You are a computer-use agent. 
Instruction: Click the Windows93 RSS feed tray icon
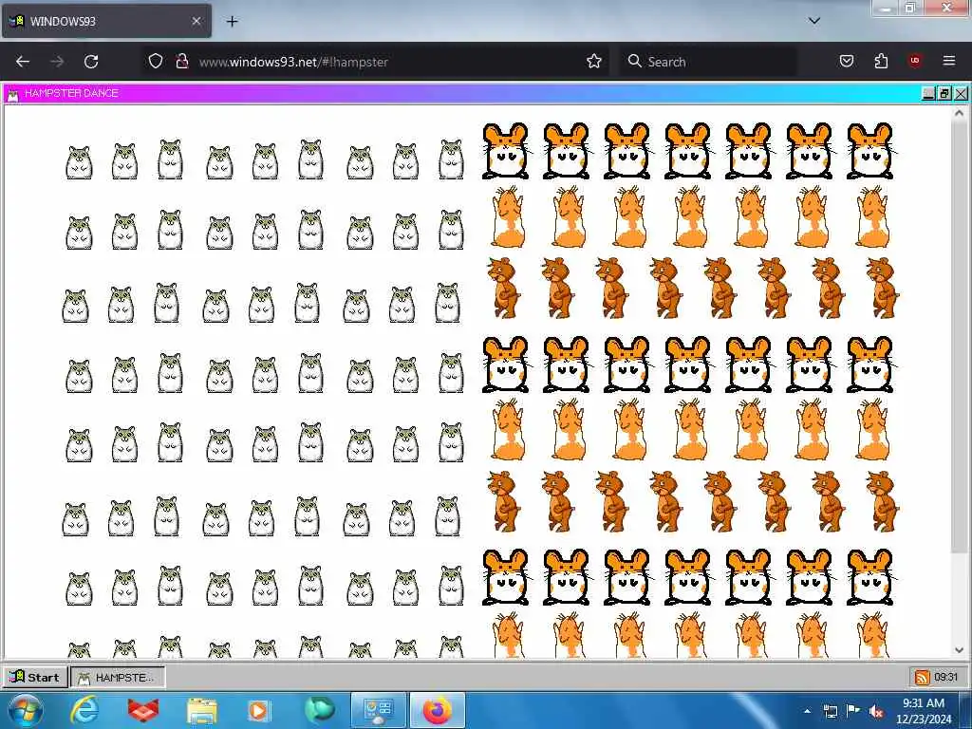[922, 678]
